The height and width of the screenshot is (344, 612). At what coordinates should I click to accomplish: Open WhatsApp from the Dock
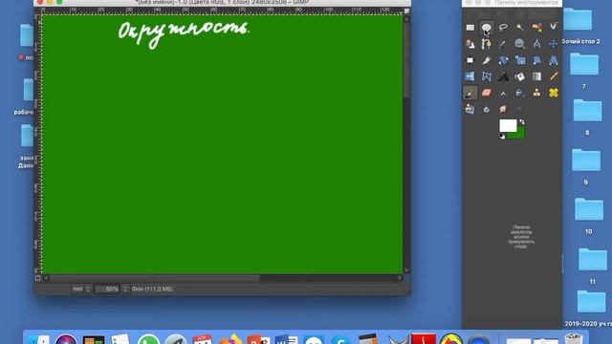(148, 340)
